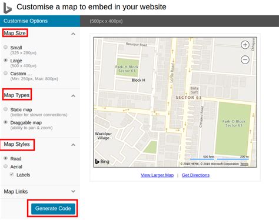Image resolution: width=279 pixels, height=220 pixels.
Task: Click the Map Styles section header
Action: [17, 144]
